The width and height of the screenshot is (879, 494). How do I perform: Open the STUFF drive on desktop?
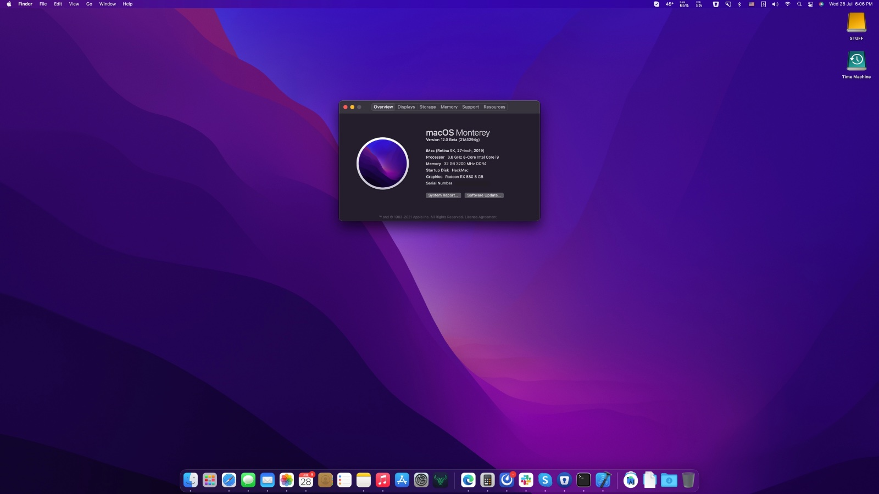856,23
